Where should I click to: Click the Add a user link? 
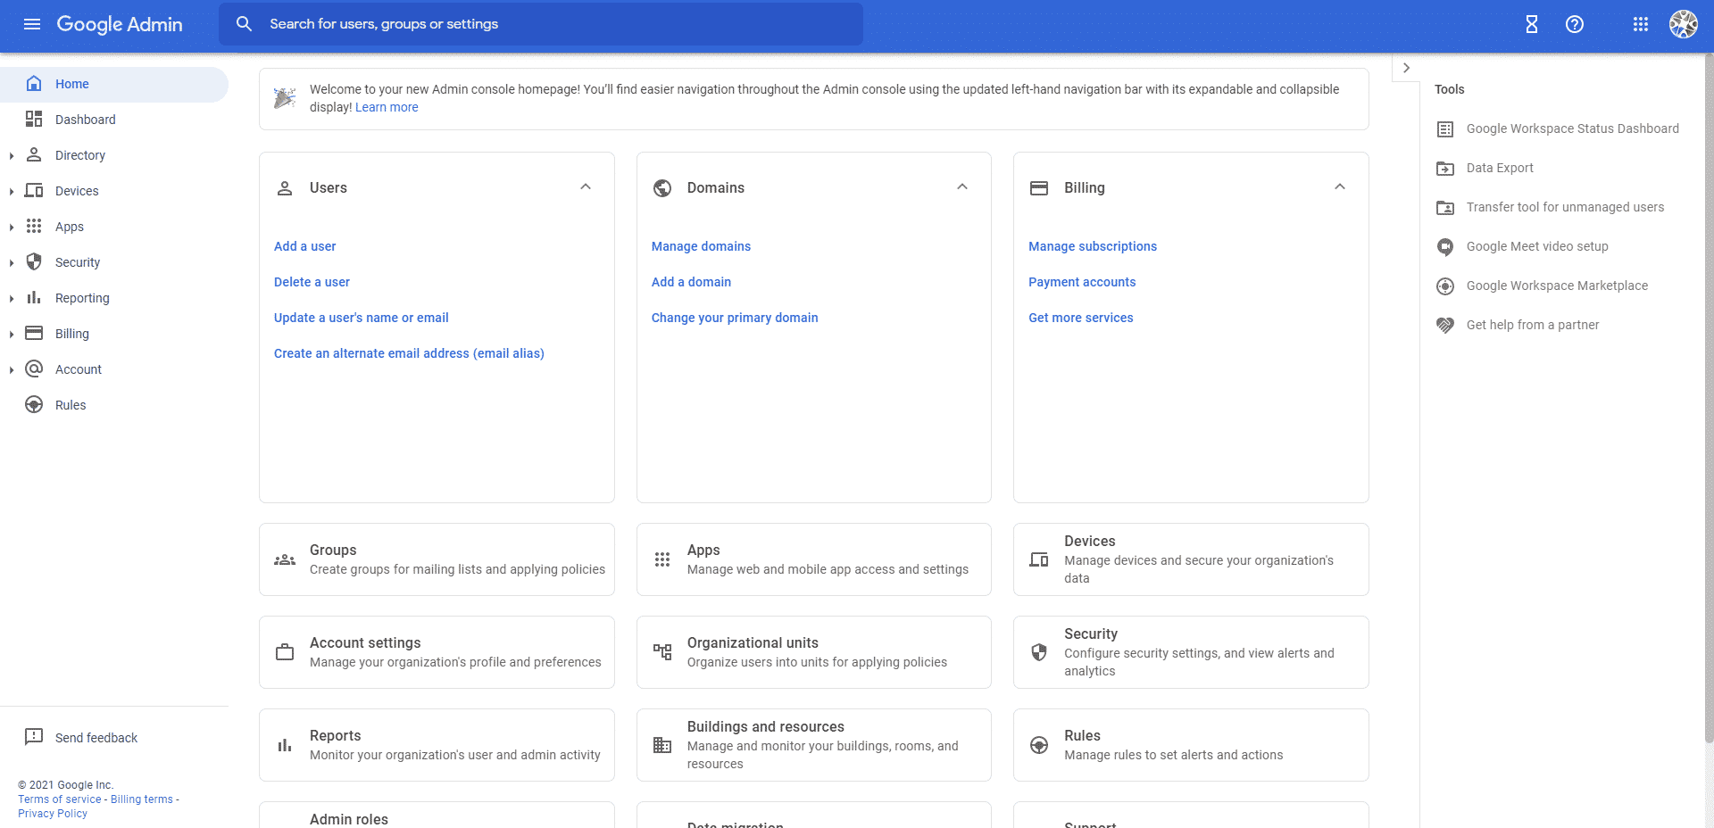(x=304, y=246)
